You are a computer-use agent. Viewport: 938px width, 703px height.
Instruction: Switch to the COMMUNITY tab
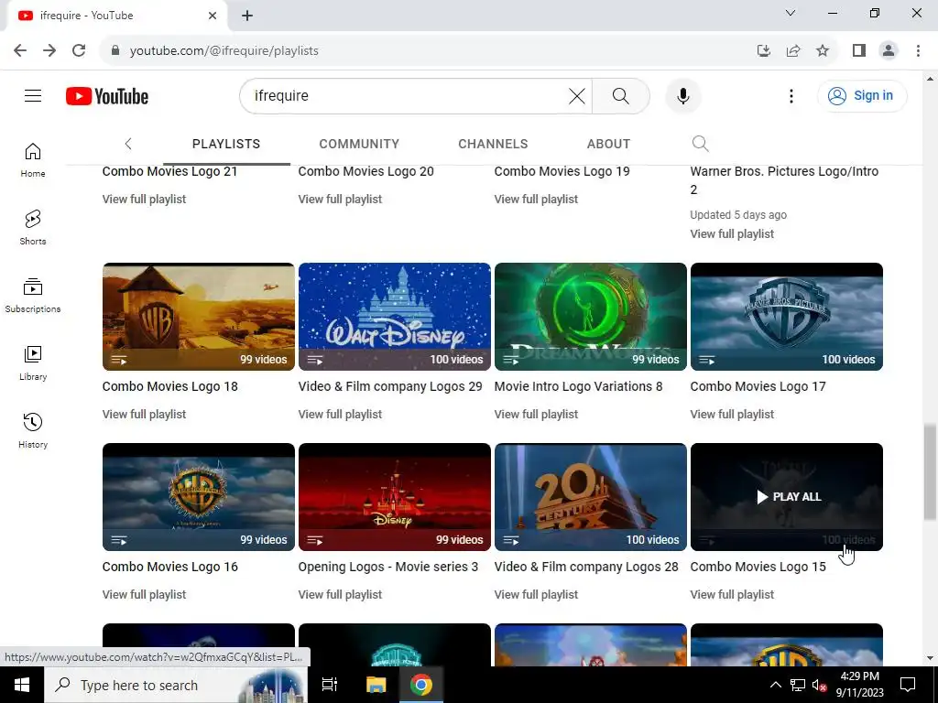(359, 144)
